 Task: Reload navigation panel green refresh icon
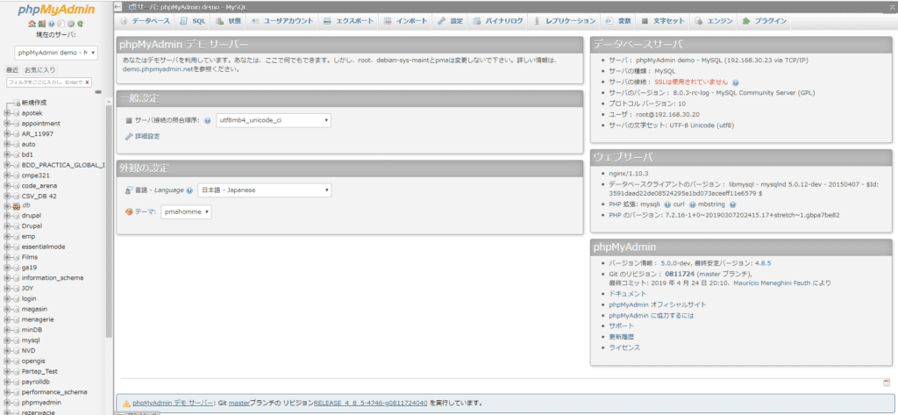coord(81,24)
